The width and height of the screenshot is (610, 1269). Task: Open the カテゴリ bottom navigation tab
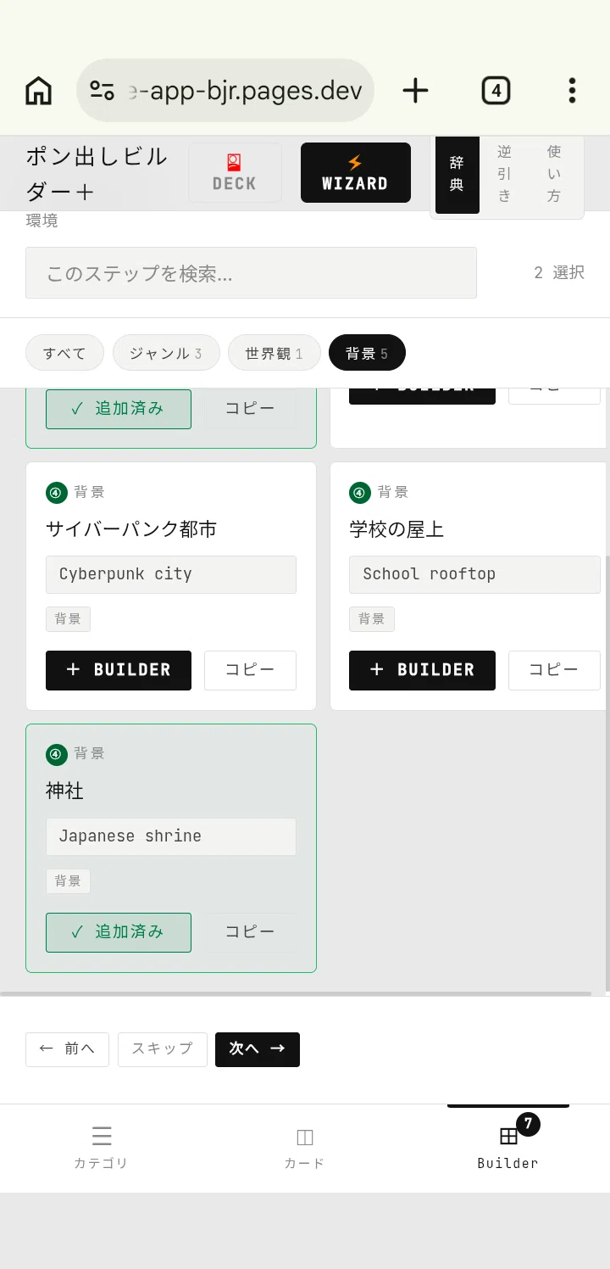point(101,1148)
